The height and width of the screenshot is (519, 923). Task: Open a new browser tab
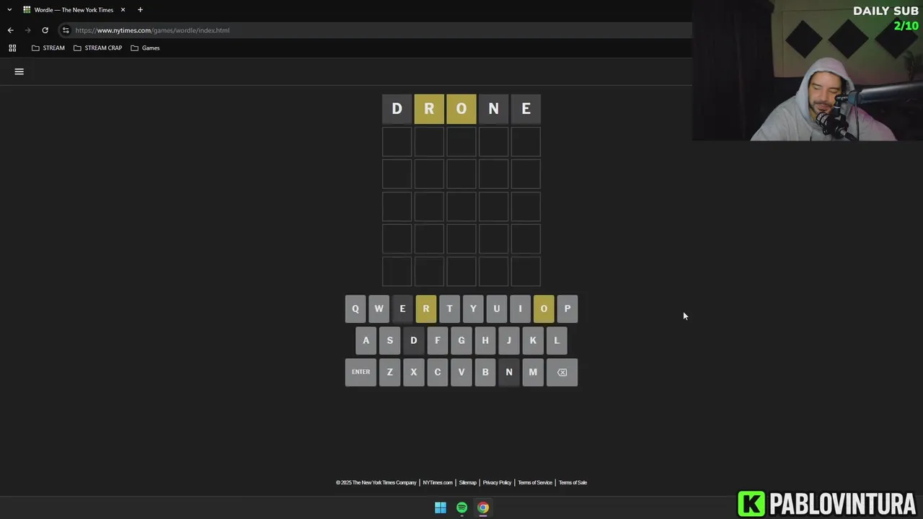point(140,10)
